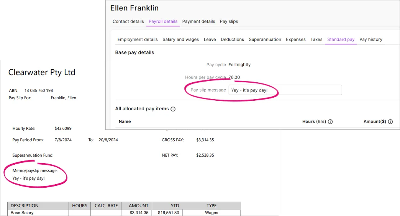
Task: Click into the Pay slip message field
Action: [285, 90]
